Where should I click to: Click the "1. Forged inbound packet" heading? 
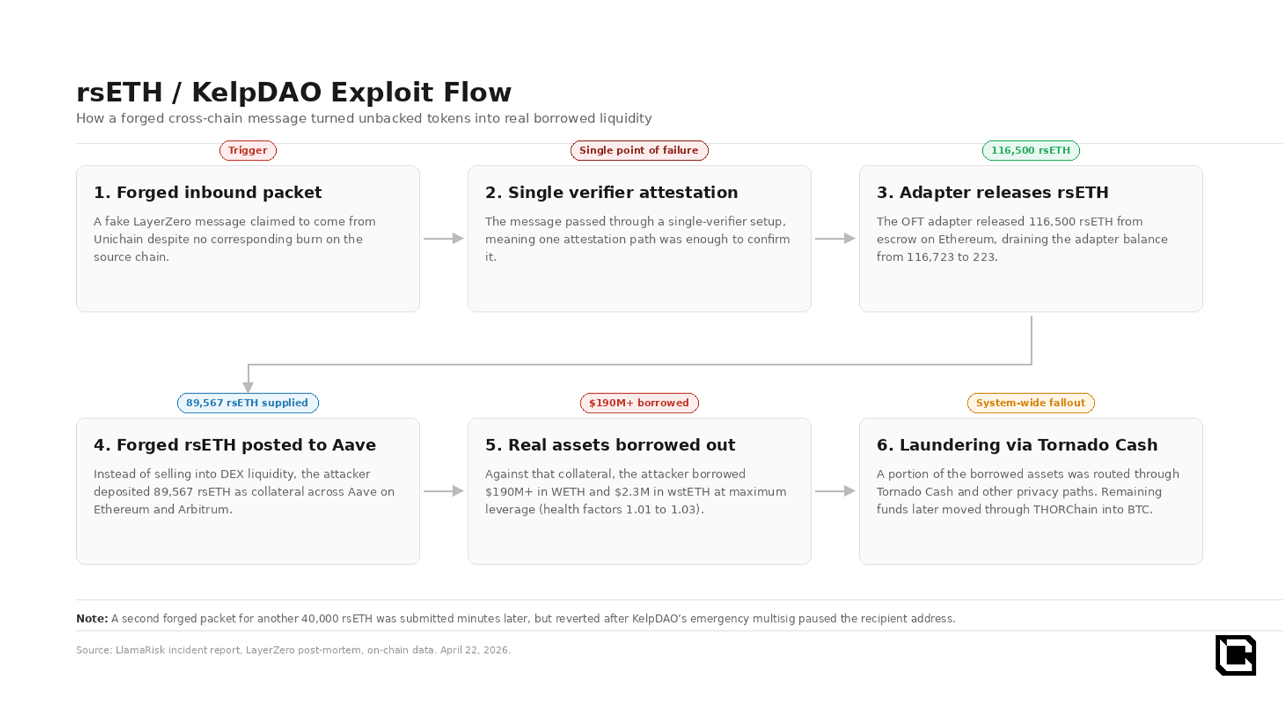[208, 192]
